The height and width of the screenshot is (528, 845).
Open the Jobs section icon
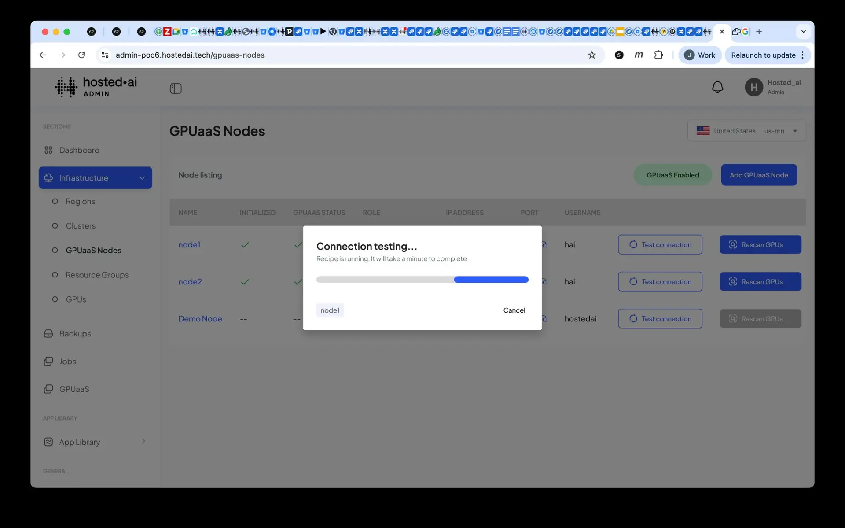pyautogui.click(x=48, y=361)
